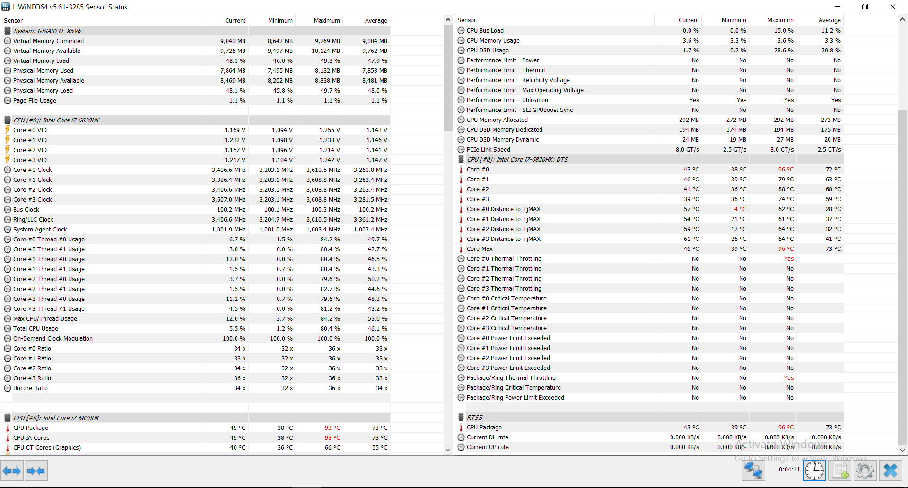Click the chip icon beside the RTSS group
The height and width of the screenshot is (488, 908).
(461, 417)
